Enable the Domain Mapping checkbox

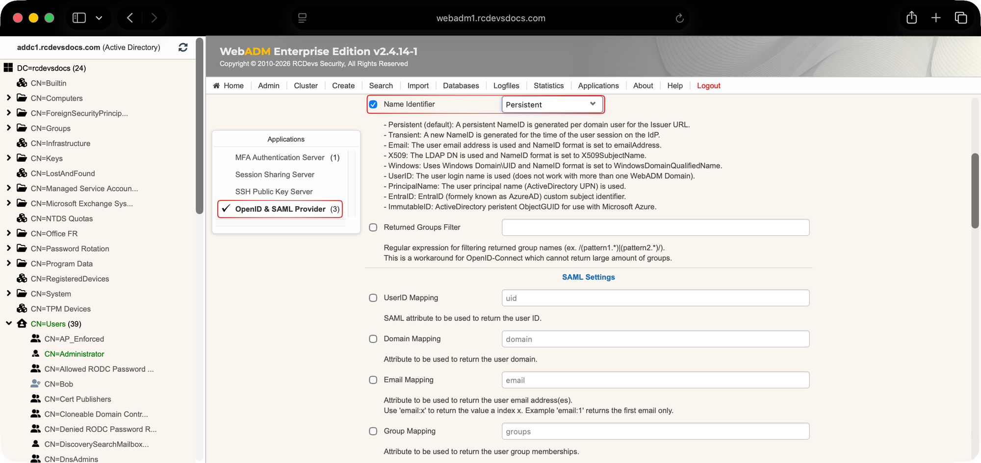point(373,339)
